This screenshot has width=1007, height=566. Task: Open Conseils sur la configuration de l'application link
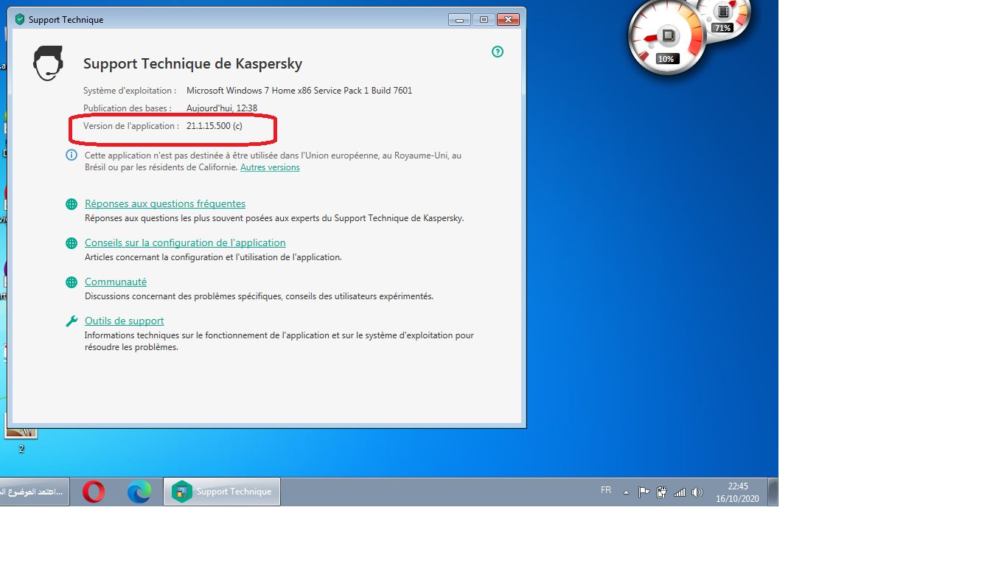point(185,242)
